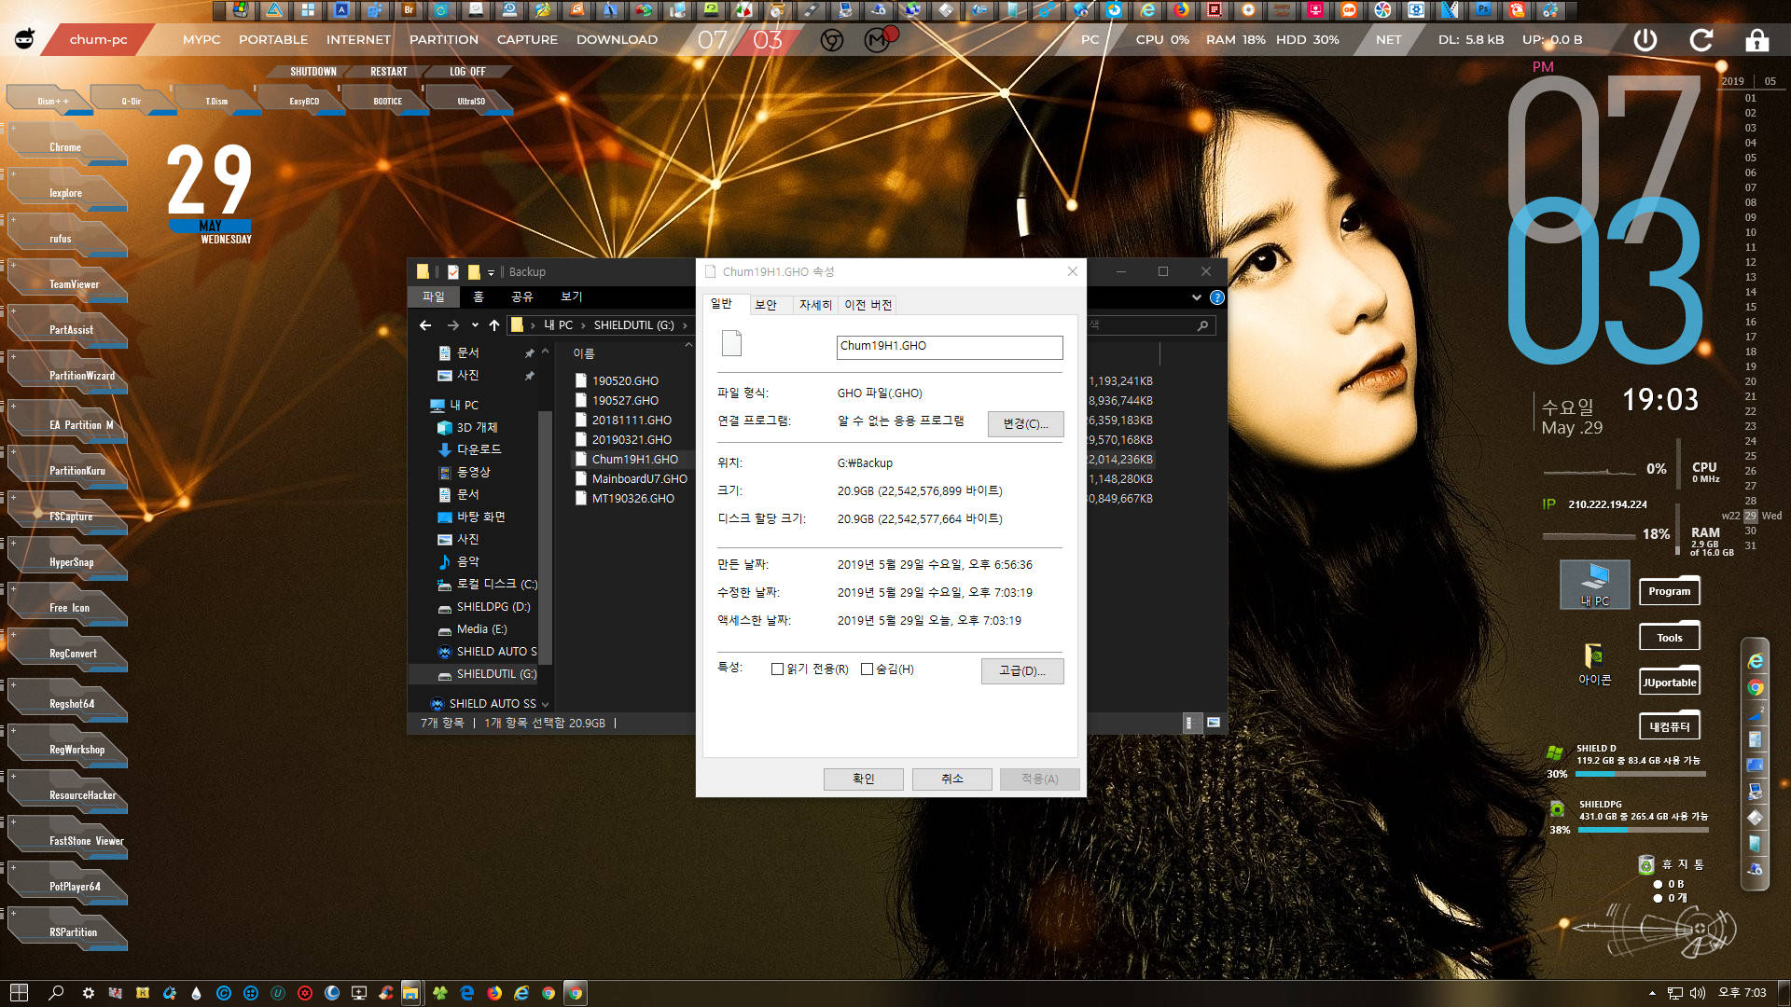Enable the 숨김(H) hidden checkbox
The height and width of the screenshot is (1007, 1791).
coord(867,669)
